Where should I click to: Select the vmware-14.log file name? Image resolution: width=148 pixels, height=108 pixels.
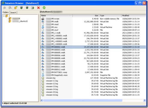[x=52, y=89]
